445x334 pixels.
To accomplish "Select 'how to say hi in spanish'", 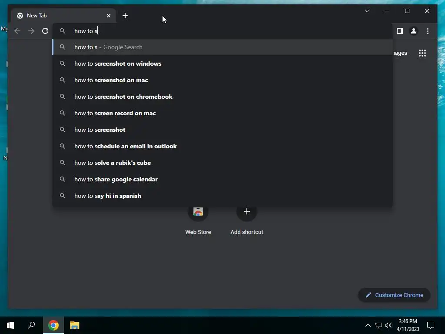I will click(x=222, y=196).
